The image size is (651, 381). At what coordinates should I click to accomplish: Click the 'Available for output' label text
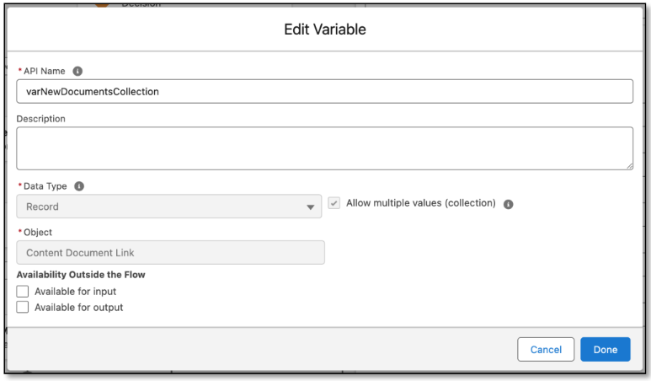pos(78,308)
